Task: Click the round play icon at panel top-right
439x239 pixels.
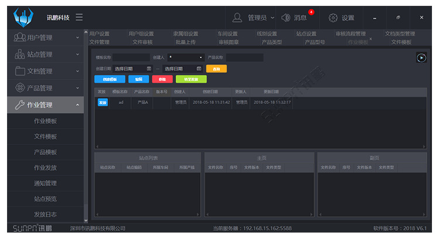Action: pos(421,57)
